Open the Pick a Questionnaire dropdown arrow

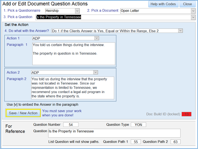point(77,11)
